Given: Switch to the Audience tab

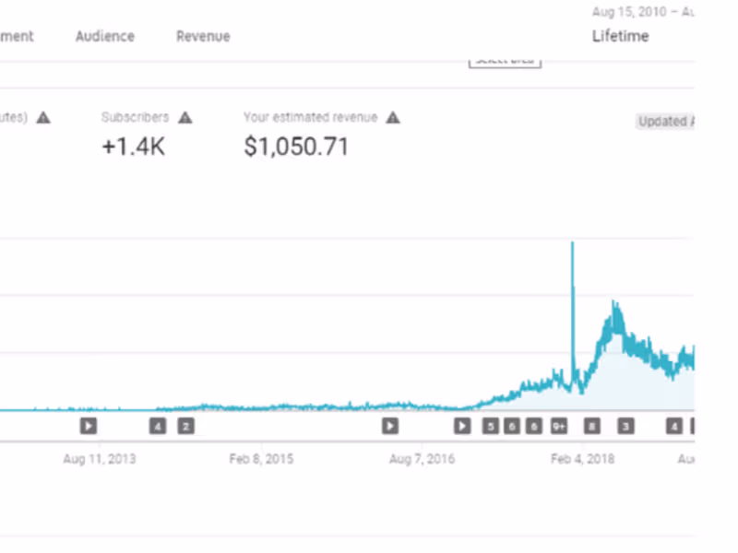Looking at the screenshot, I should (x=104, y=37).
